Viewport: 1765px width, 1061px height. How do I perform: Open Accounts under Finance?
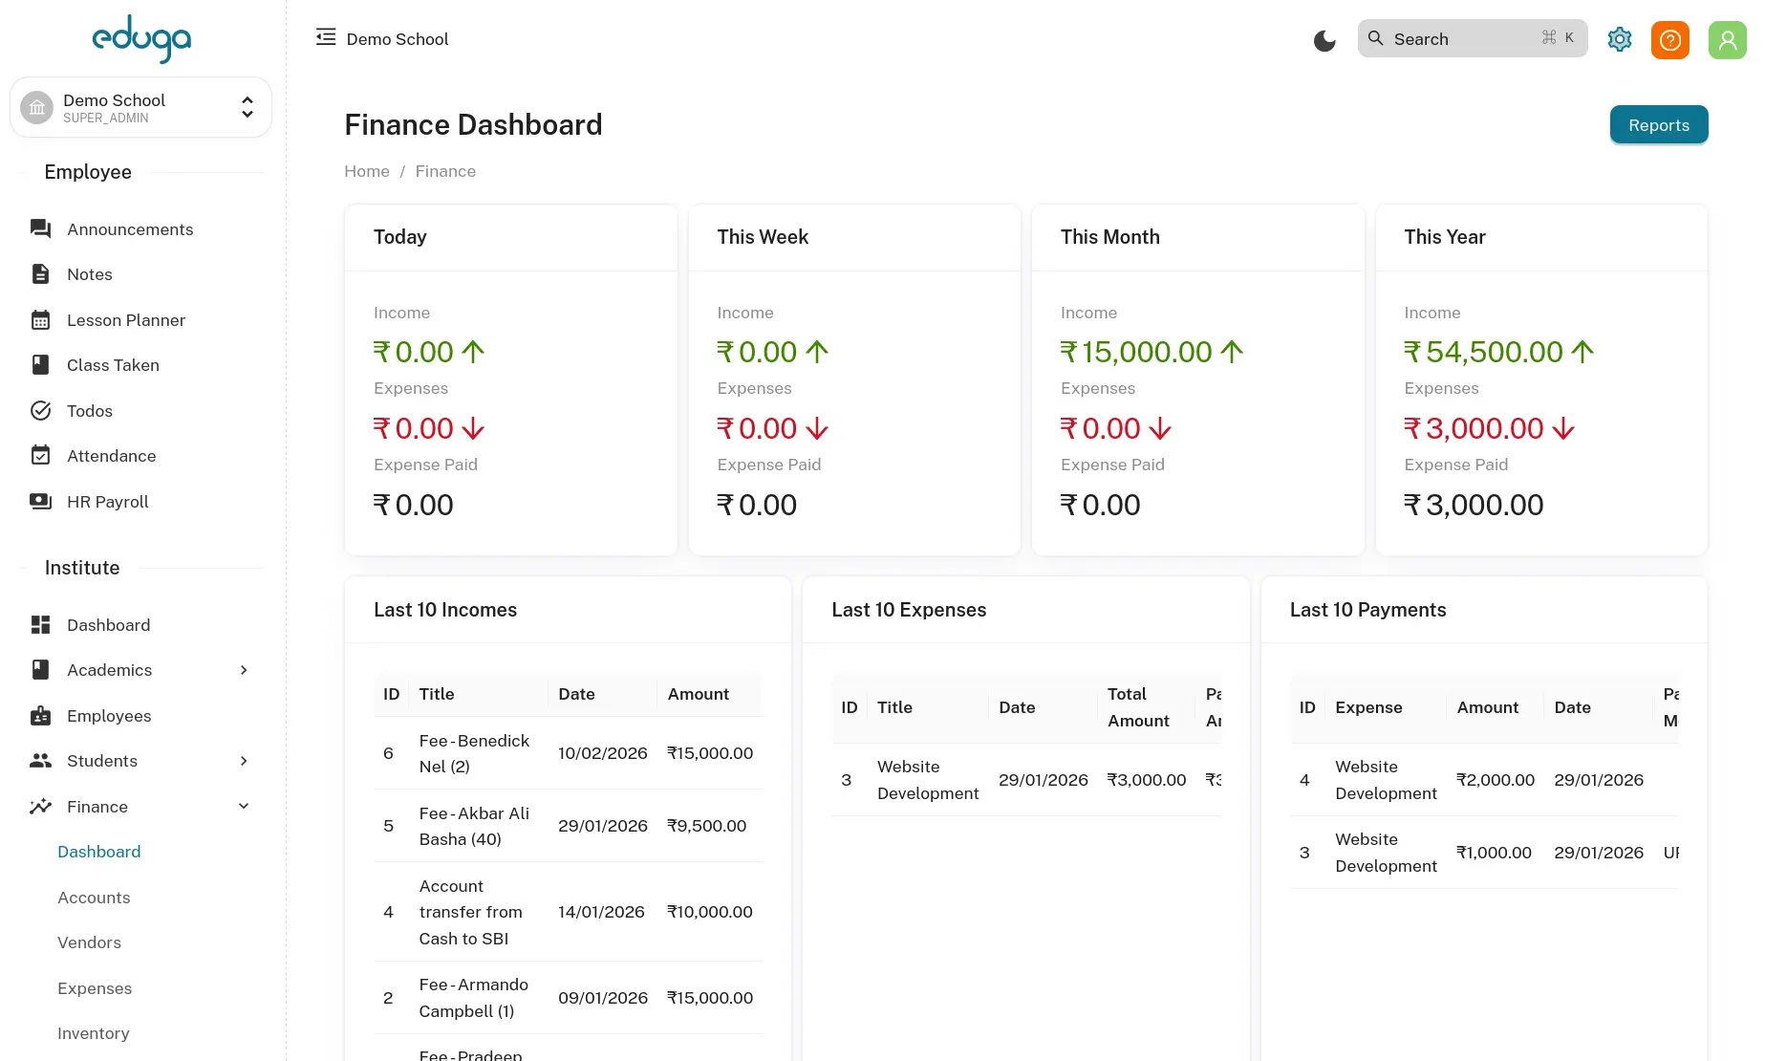click(94, 898)
